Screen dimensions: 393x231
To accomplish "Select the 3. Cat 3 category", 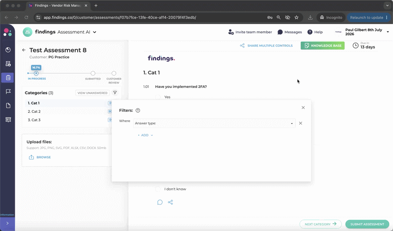I will [x=34, y=120].
